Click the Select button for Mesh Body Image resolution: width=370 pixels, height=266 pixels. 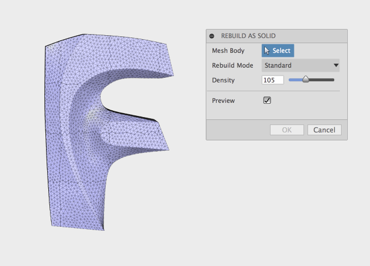click(278, 51)
